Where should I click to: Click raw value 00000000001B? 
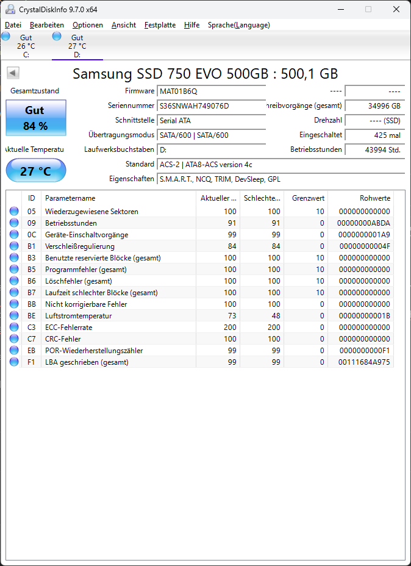[x=365, y=316]
